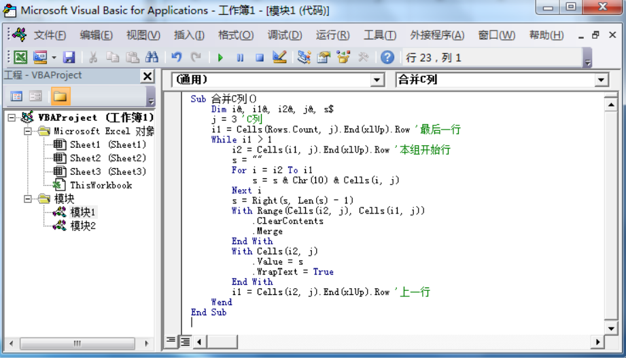The height and width of the screenshot is (358, 626).
Task: Toggle Folders view in project panel
Action: pyautogui.click(x=60, y=96)
